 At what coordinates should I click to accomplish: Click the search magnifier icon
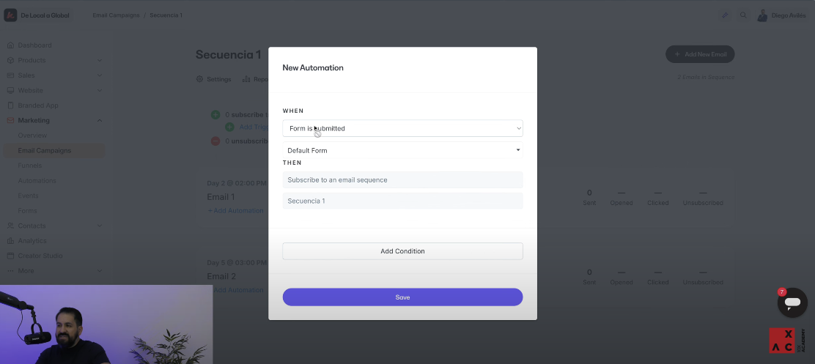(x=743, y=15)
